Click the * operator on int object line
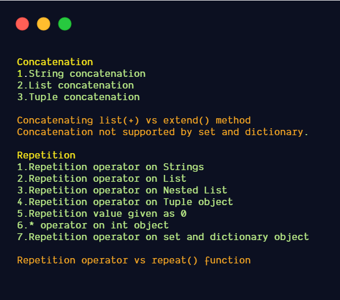 [x=93, y=226]
